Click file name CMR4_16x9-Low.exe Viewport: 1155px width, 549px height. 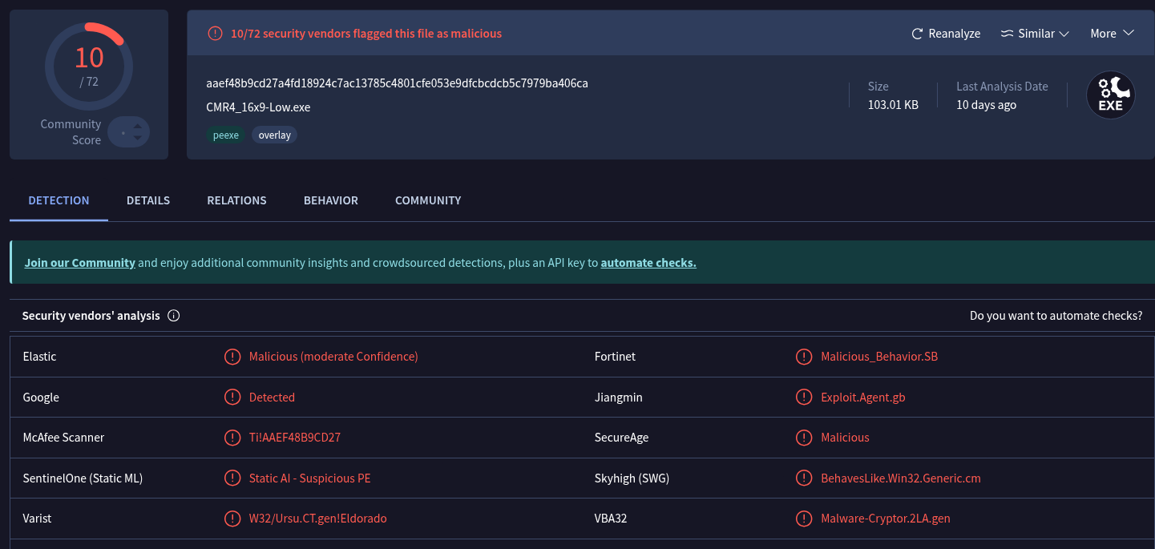tap(258, 107)
